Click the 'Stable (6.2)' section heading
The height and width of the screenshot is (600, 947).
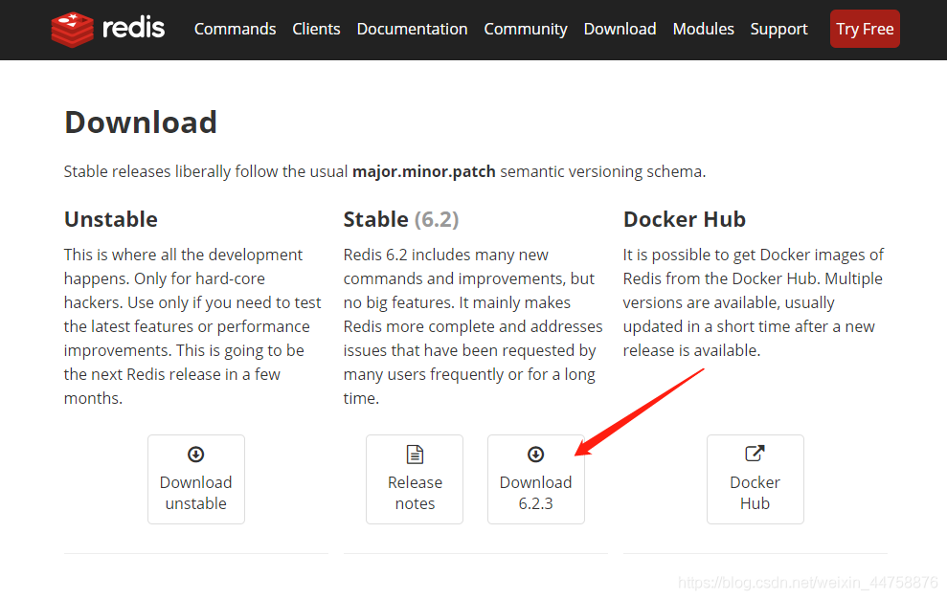pos(401,219)
